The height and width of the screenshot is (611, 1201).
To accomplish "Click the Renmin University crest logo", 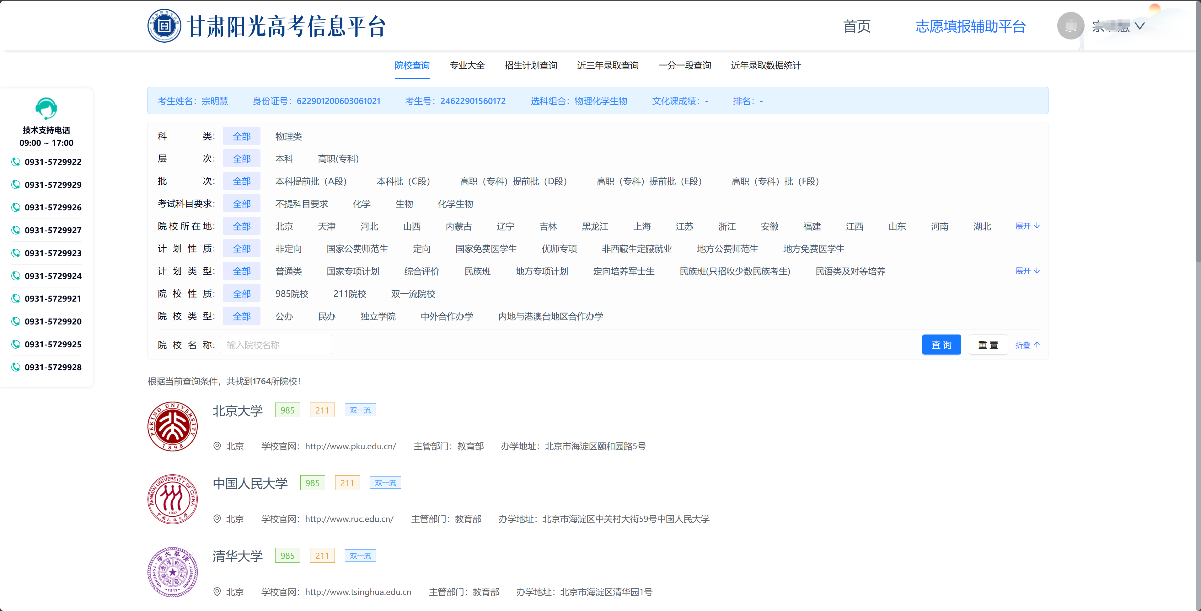I will [173, 499].
